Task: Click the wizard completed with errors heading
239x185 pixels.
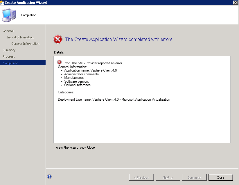Action: [119, 39]
